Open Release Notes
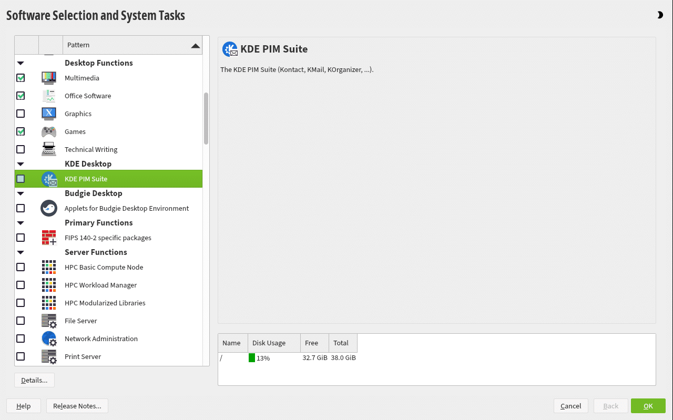This screenshot has height=420, width=673. point(77,406)
